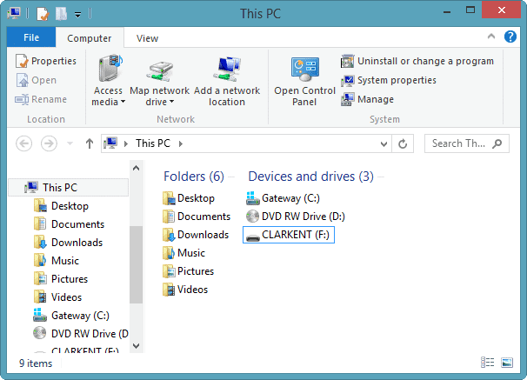Click the navigation pane scrollbar thumb
Screen dimensions: 527x380
click(x=137, y=264)
